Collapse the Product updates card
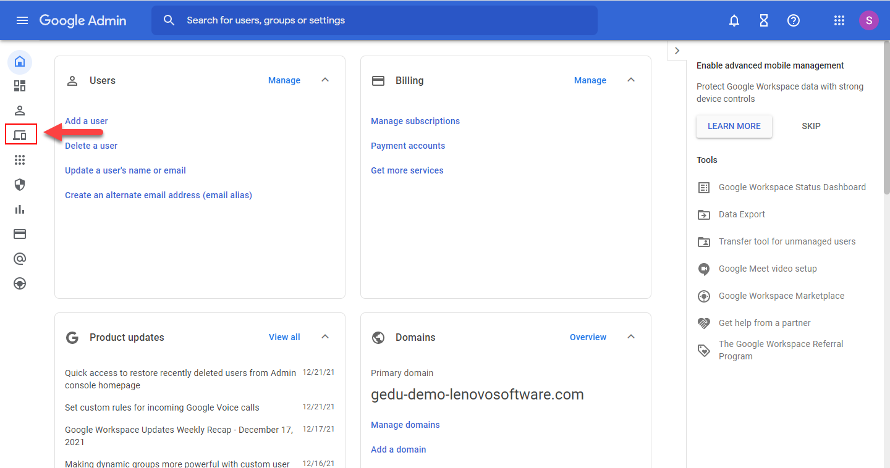 [x=325, y=337]
